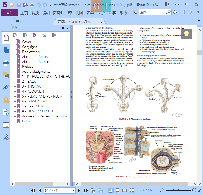This screenshot has height=195, width=203.
Task: Click the add new bookmark icon
Action: click(24, 35)
